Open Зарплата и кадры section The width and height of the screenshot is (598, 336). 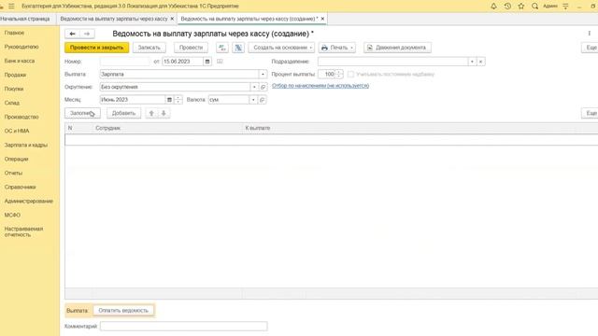click(26, 146)
